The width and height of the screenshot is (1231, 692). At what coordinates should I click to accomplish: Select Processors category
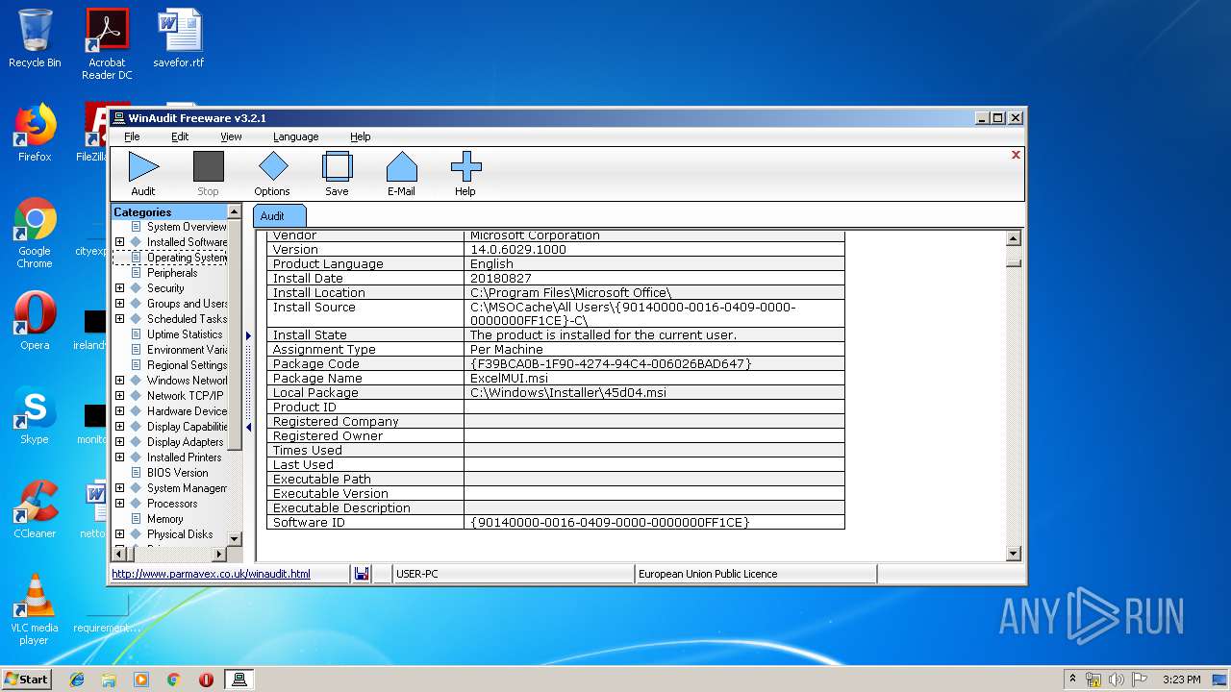[172, 504]
